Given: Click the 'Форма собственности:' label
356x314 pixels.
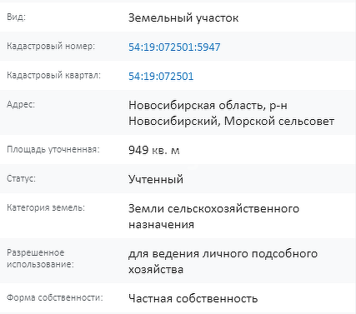Looking at the screenshot, I should 55,297.
